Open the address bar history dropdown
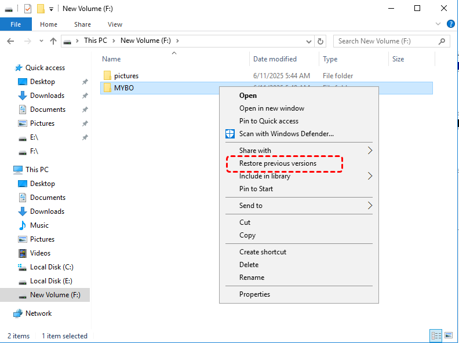Image resolution: width=459 pixels, height=343 pixels. click(x=309, y=41)
